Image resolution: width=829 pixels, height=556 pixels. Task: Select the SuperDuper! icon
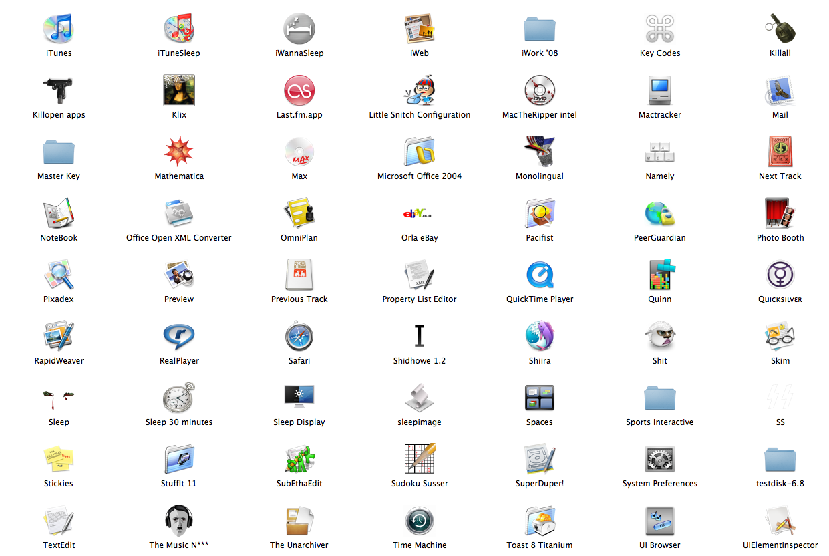point(540,458)
